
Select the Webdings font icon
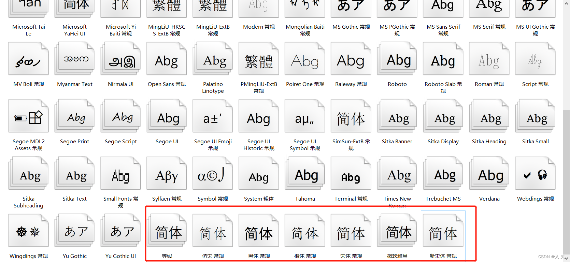tap(535, 173)
